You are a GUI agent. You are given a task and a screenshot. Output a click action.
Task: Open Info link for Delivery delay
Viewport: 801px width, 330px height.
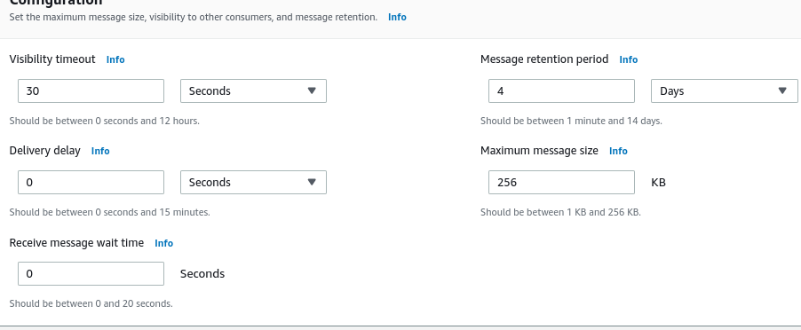point(100,151)
